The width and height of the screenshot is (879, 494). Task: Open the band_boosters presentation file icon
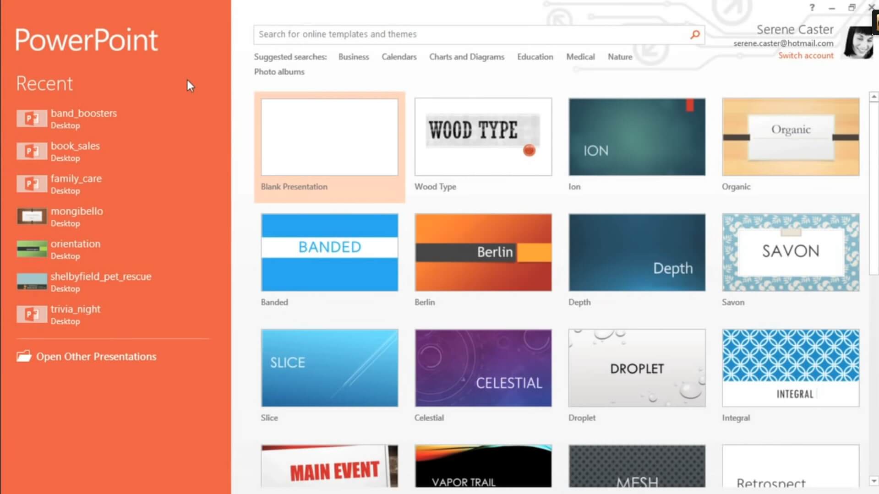[32, 119]
